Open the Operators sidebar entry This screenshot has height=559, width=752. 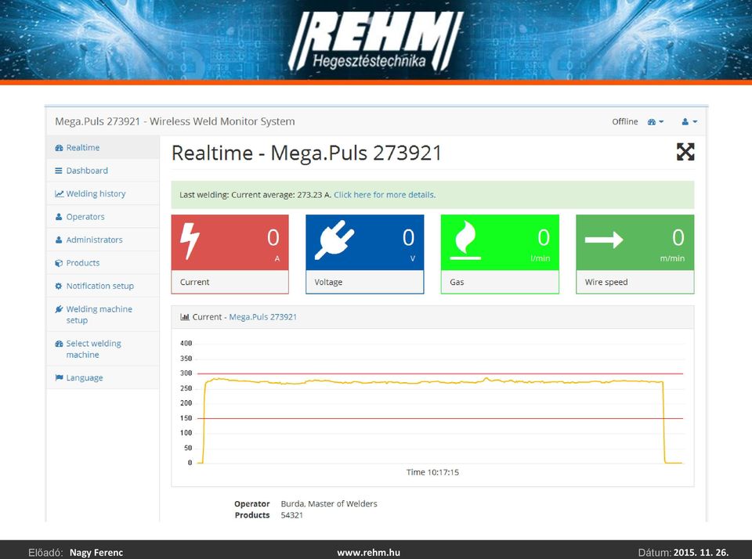click(103, 217)
